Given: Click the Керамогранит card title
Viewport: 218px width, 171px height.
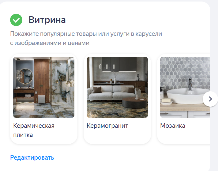Looking at the screenshot, I should tap(107, 126).
